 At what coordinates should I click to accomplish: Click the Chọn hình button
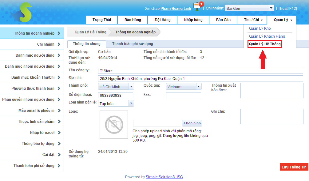[192, 123]
